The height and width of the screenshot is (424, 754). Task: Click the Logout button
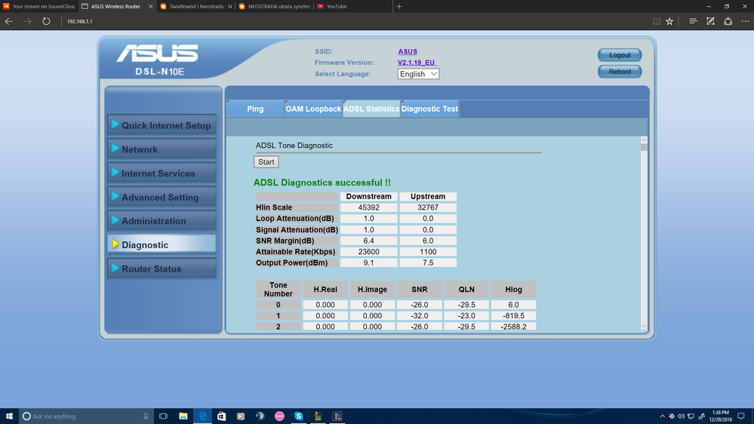click(620, 55)
